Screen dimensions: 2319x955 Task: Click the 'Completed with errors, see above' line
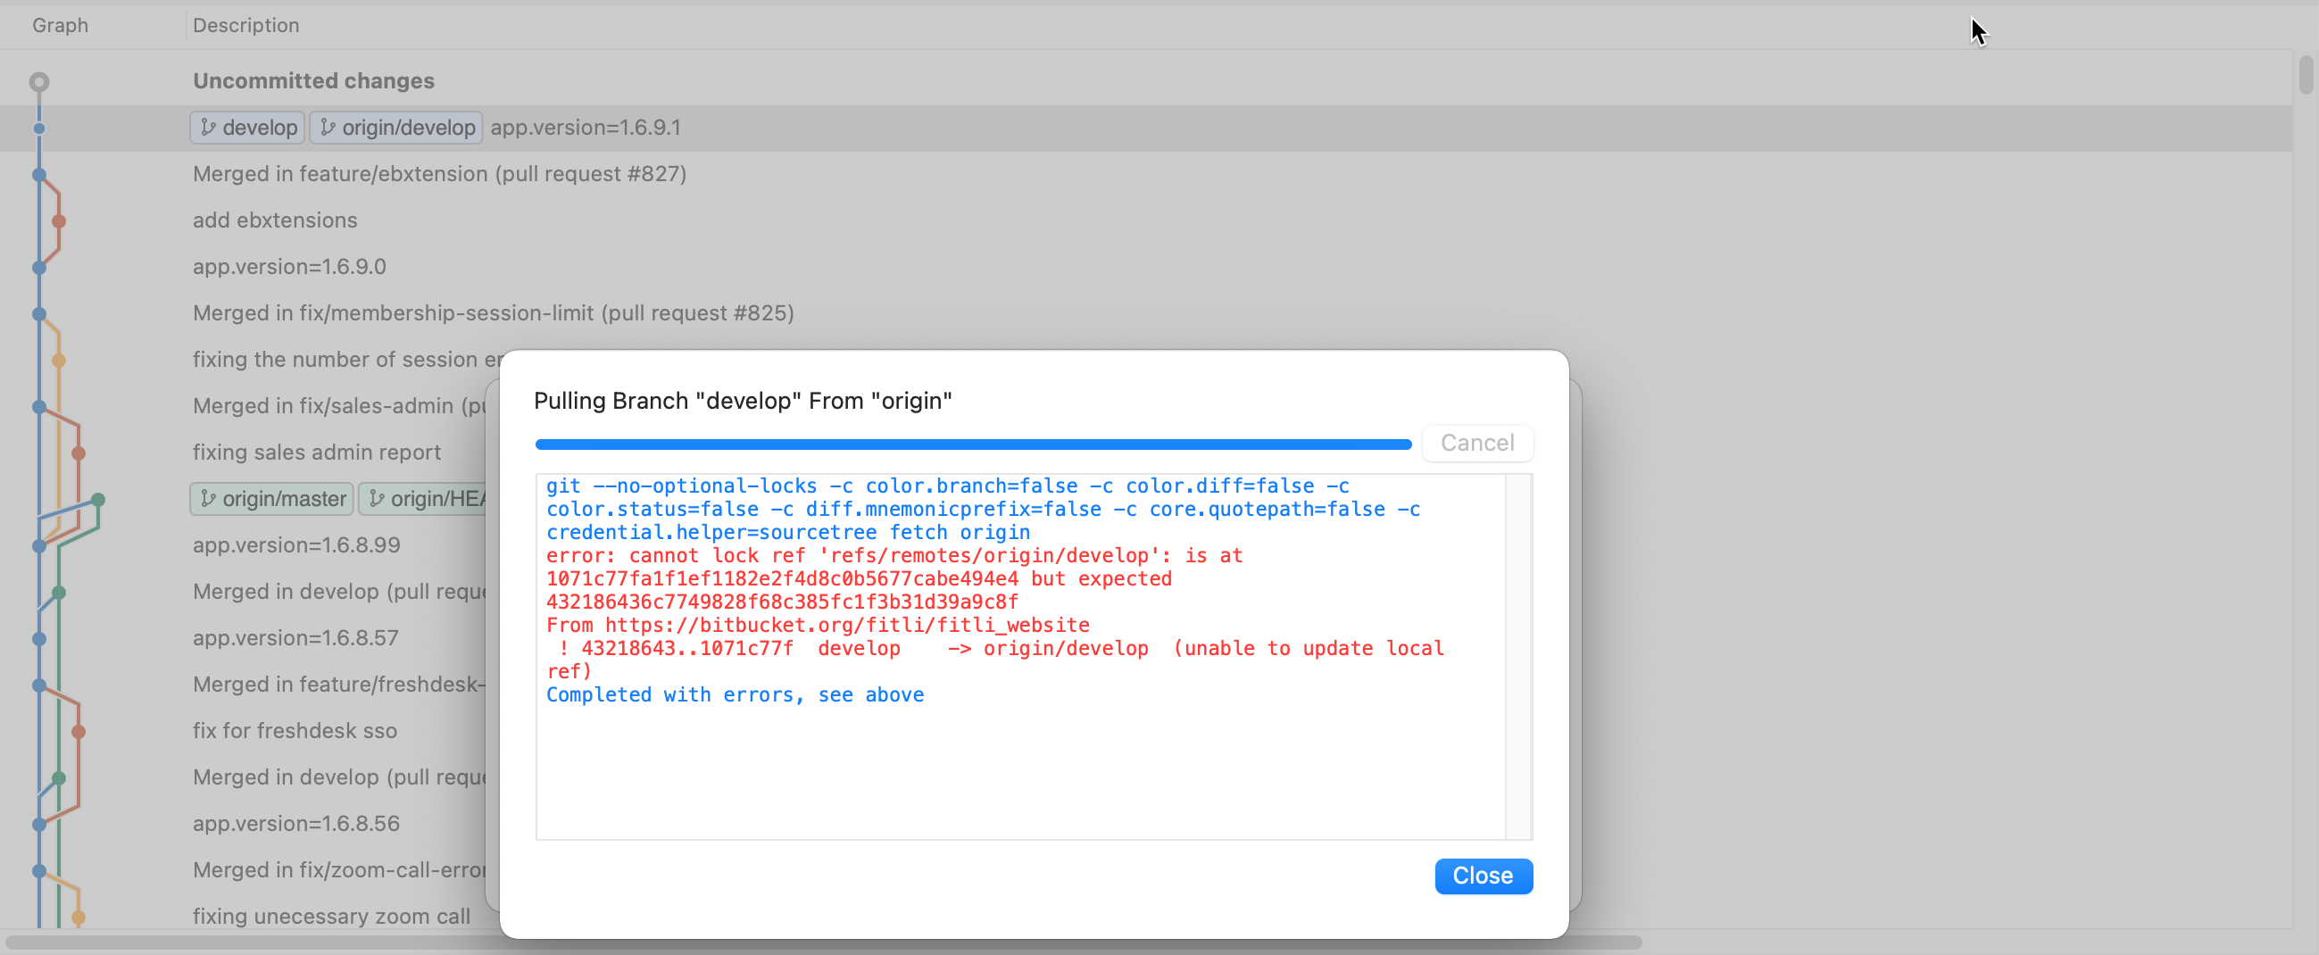tap(735, 695)
